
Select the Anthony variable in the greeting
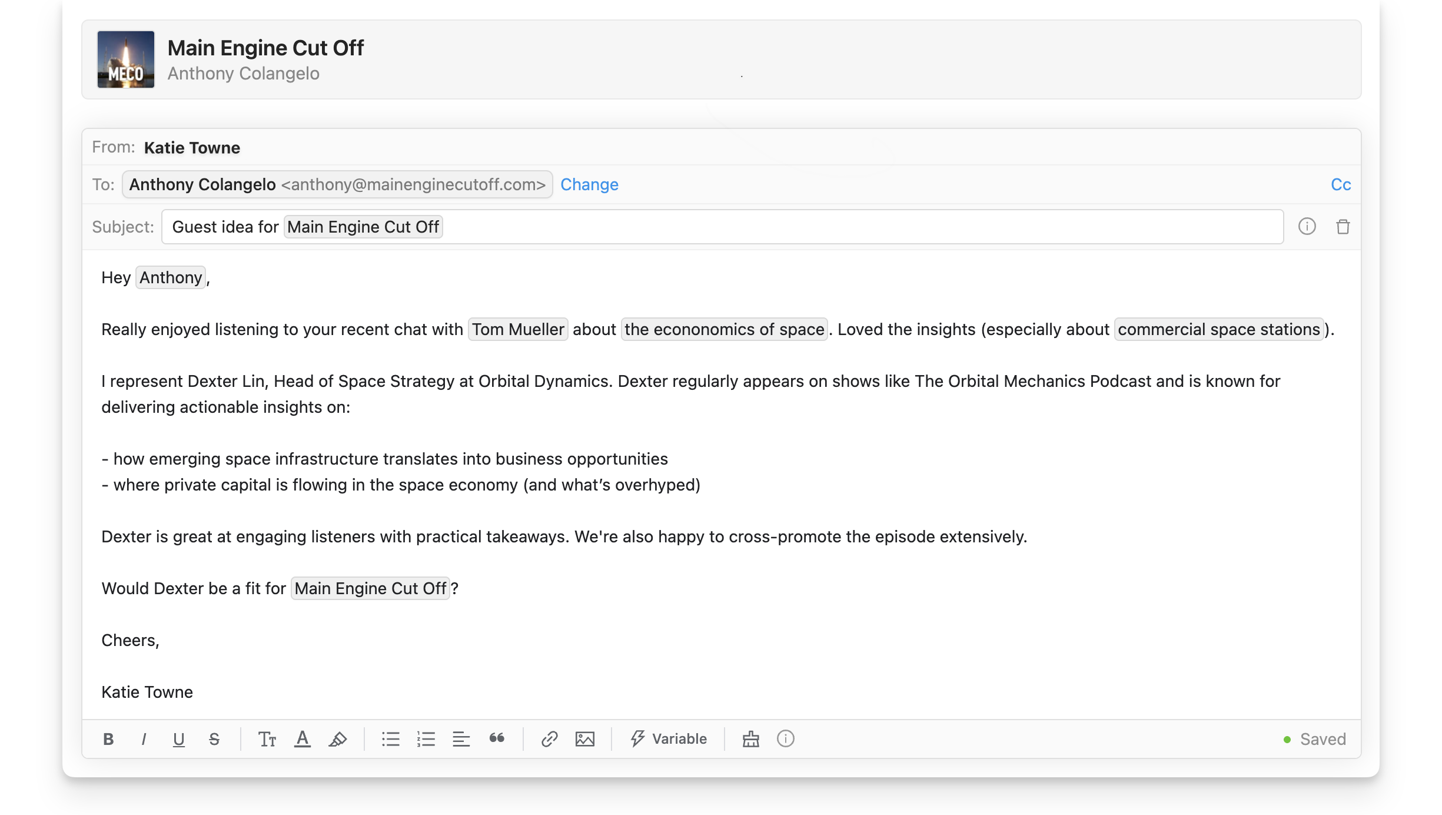[x=171, y=277]
